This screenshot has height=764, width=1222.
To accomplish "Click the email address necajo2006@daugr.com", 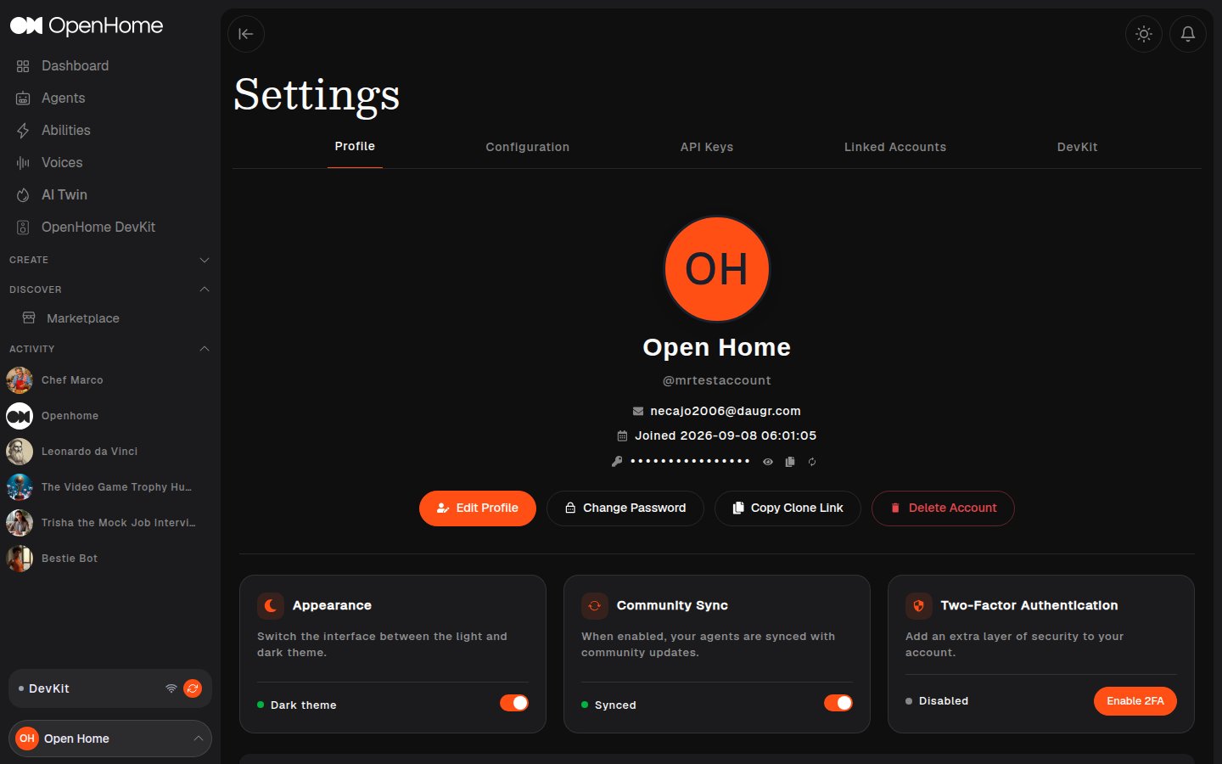I will tap(726, 411).
